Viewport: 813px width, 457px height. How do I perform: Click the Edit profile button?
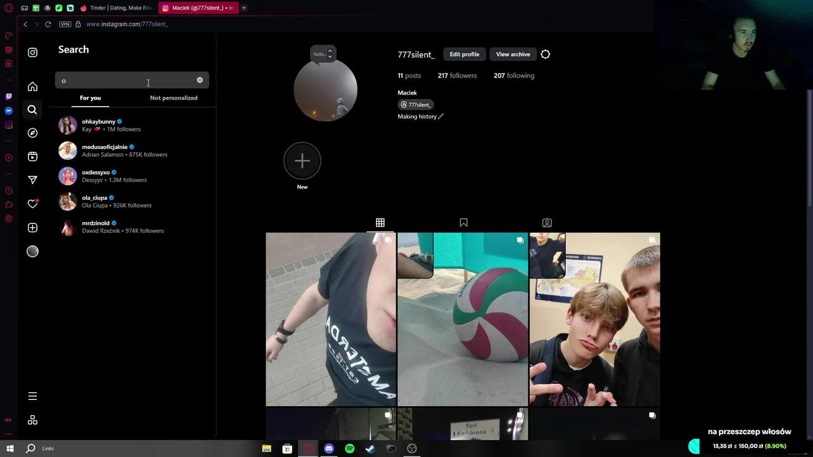[x=464, y=54]
